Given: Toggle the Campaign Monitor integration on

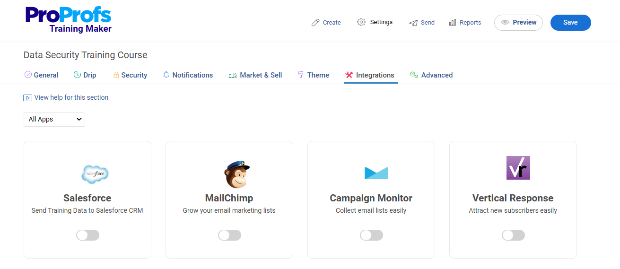Looking at the screenshot, I should point(371,235).
